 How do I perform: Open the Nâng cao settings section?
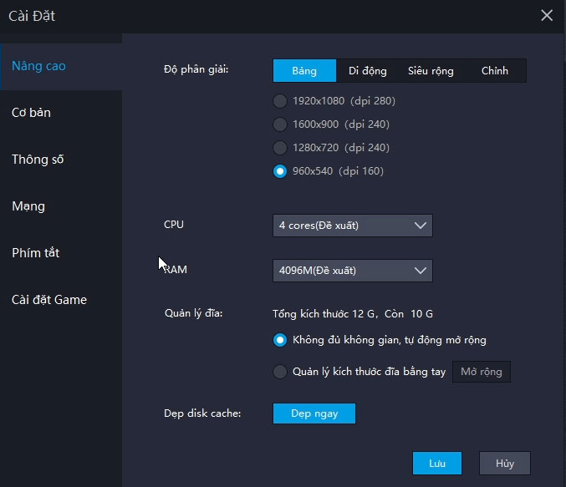coord(39,66)
